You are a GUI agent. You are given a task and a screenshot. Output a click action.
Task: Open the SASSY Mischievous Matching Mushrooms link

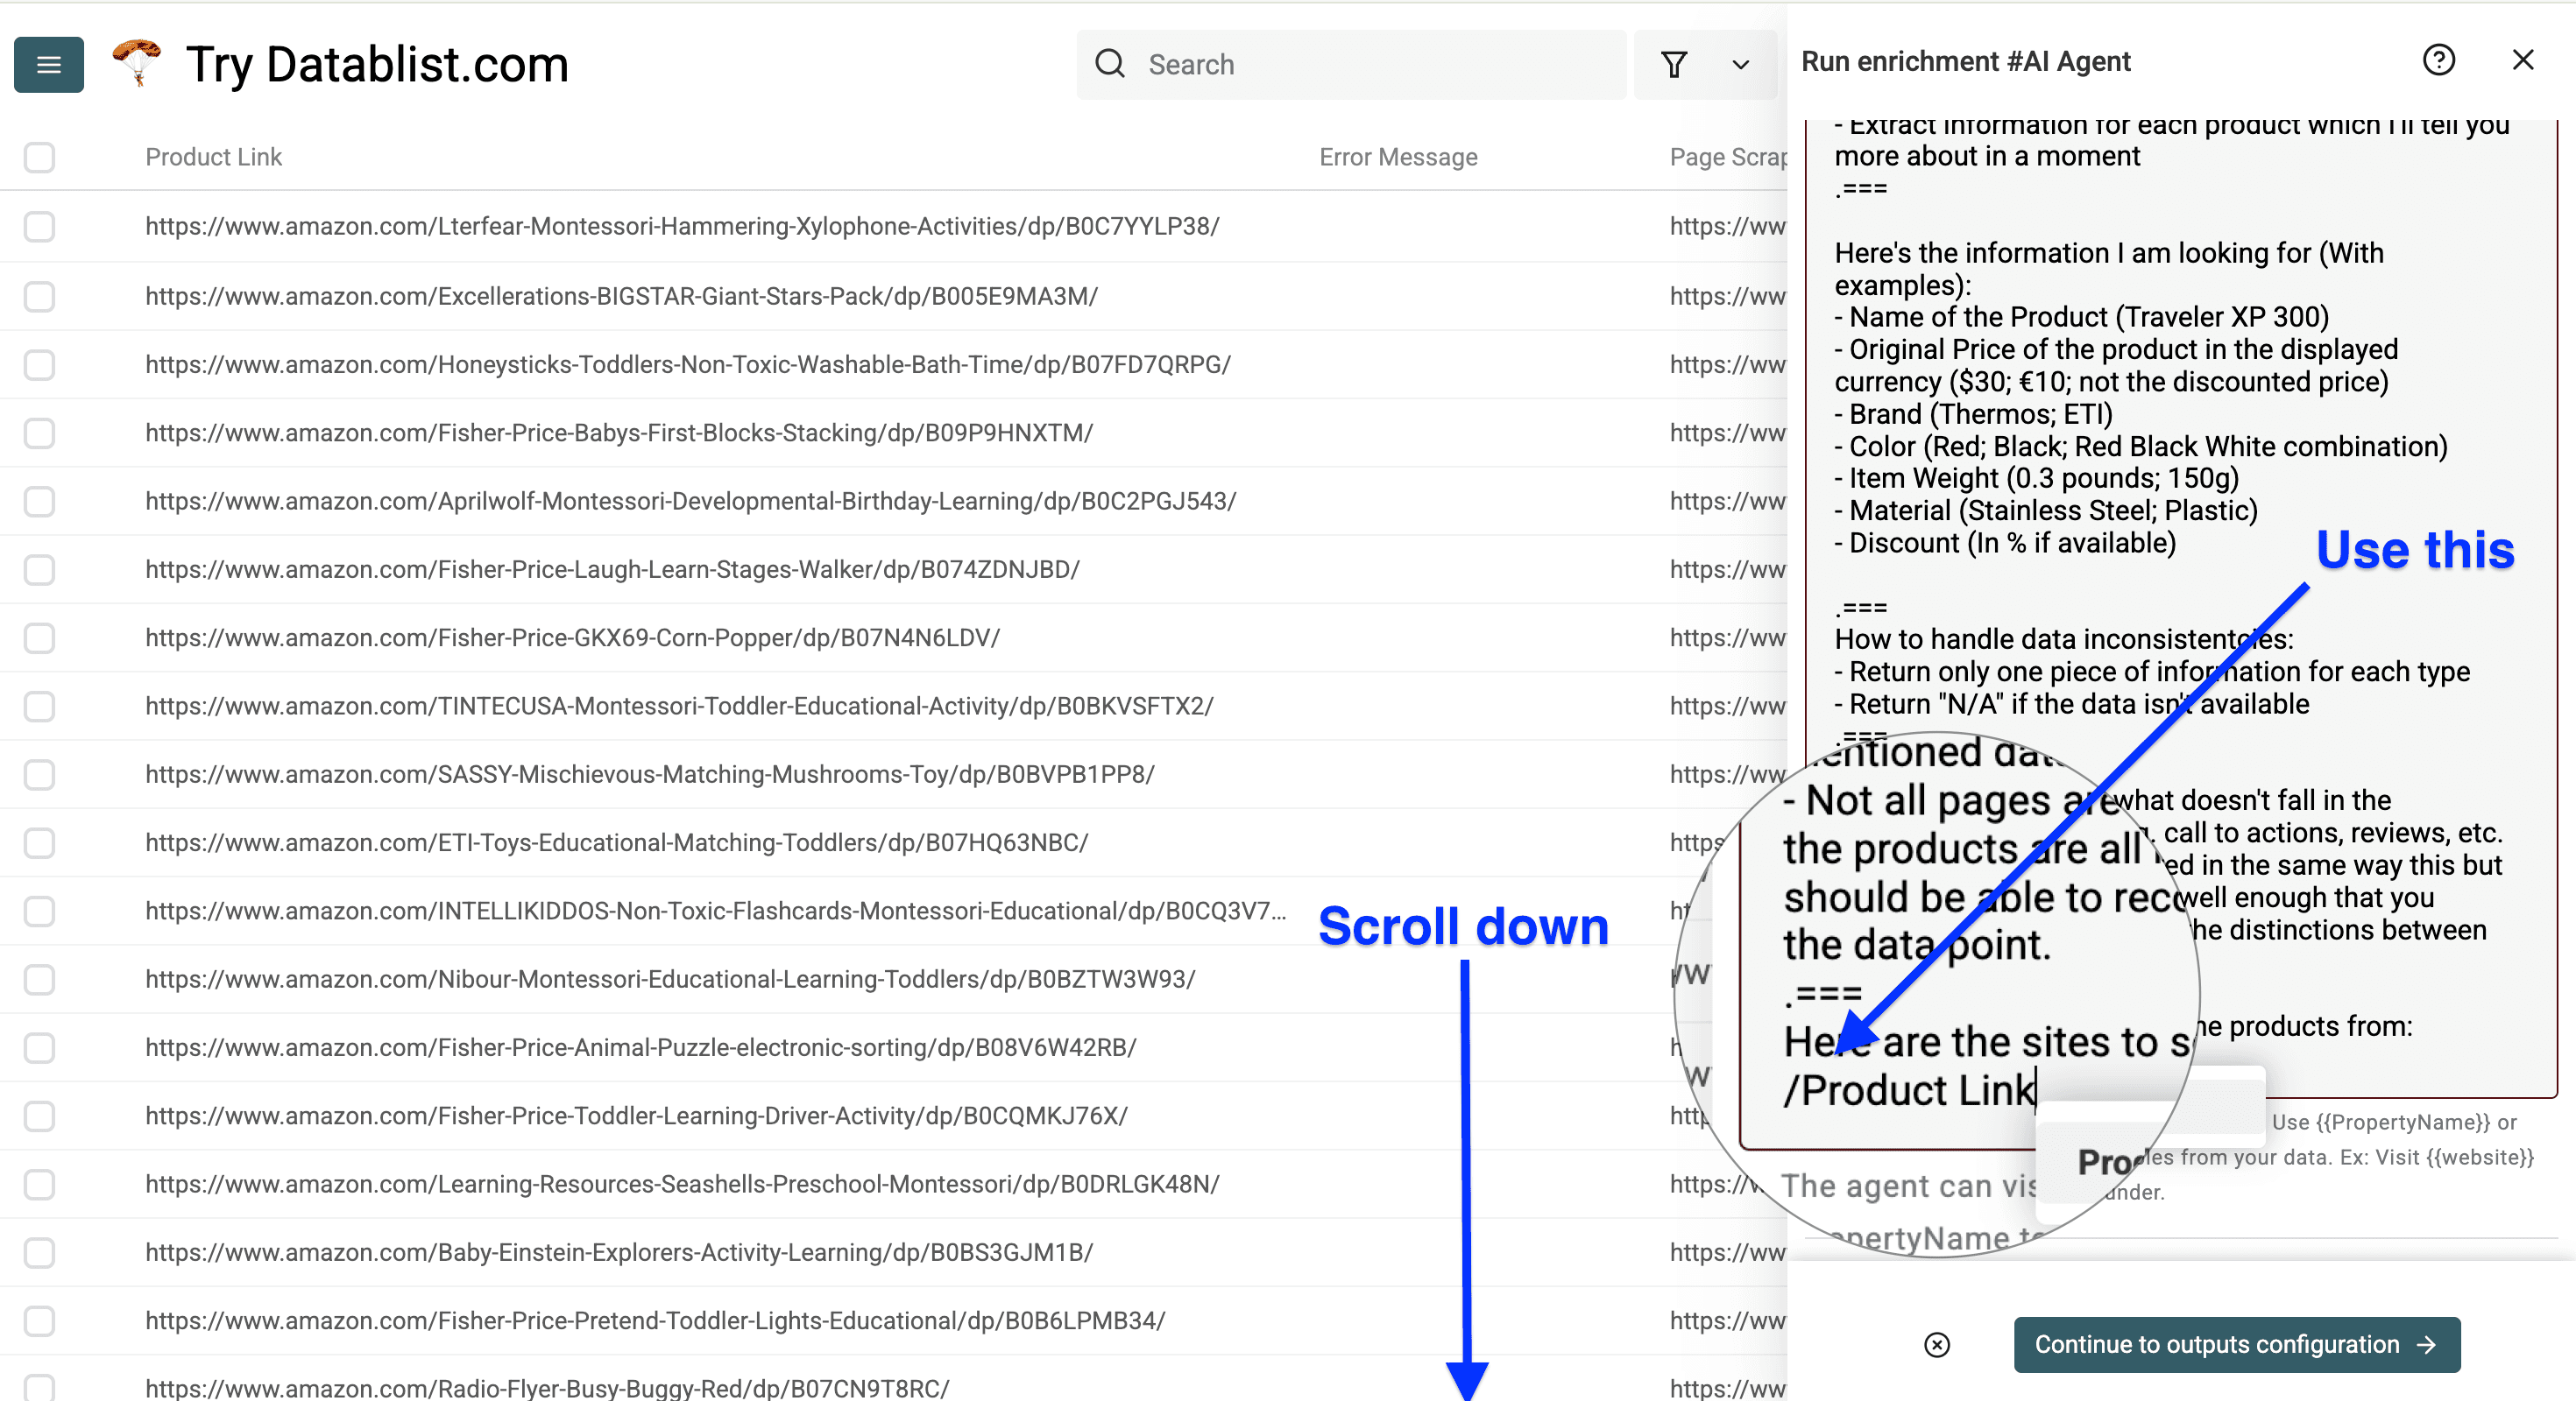(650, 773)
